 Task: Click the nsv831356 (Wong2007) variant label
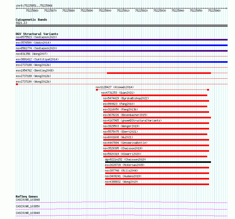tap(32, 54)
